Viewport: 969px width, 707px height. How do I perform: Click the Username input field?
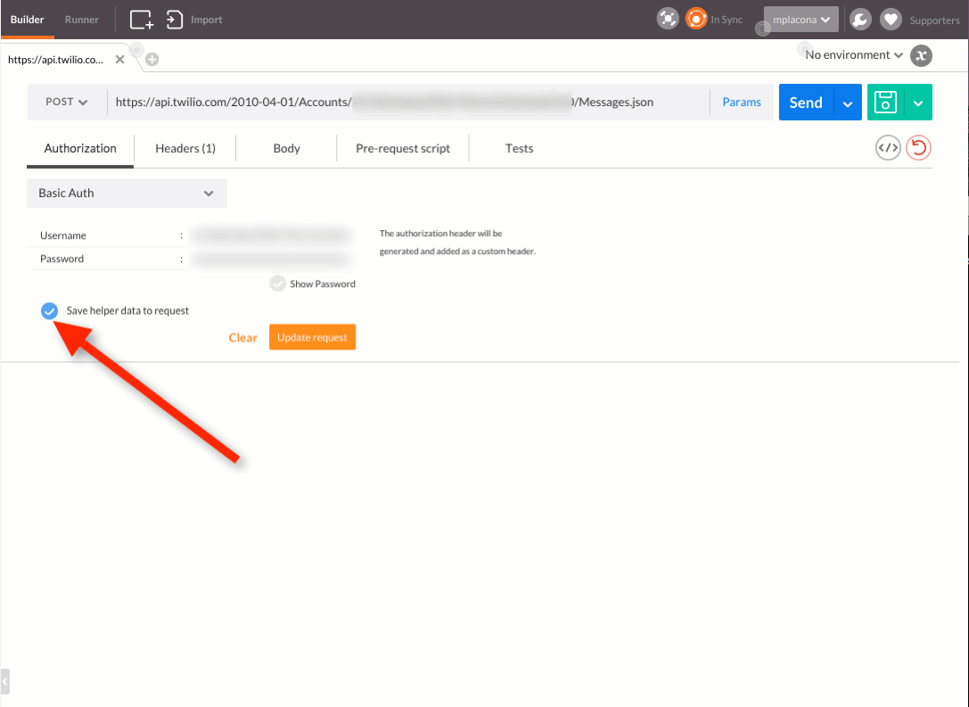tap(272, 234)
